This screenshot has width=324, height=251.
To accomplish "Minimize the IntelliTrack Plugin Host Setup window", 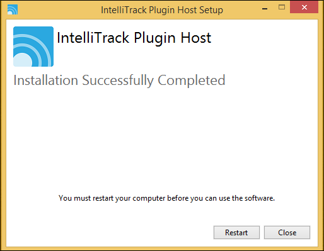I will pos(265,8).
